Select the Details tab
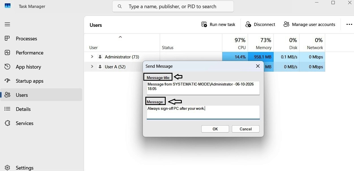The height and width of the screenshot is (171, 354). pyautogui.click(x=41, y=109)
